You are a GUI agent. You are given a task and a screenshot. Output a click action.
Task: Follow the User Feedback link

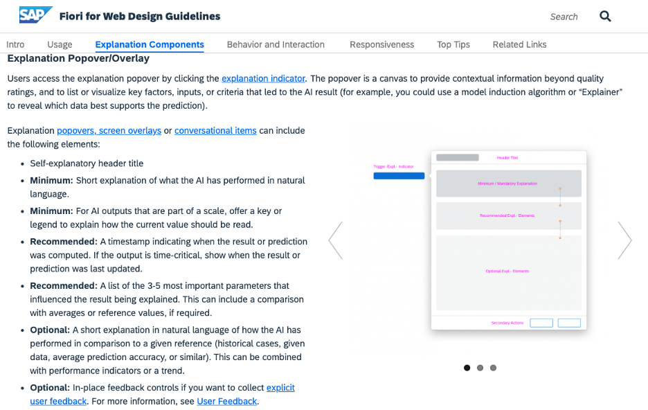(x=227, y=401)
